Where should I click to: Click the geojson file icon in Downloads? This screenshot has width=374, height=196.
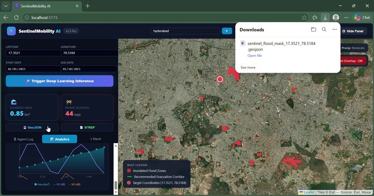(x=243, y=44)
